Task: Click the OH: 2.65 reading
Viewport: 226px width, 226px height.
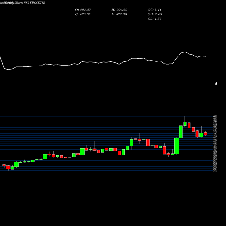Action: [x=155, y=14]
